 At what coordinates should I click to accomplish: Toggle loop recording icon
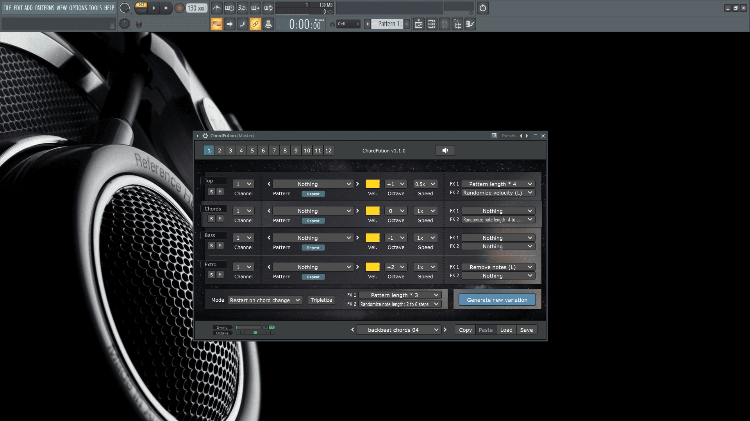tap(268, 8)
